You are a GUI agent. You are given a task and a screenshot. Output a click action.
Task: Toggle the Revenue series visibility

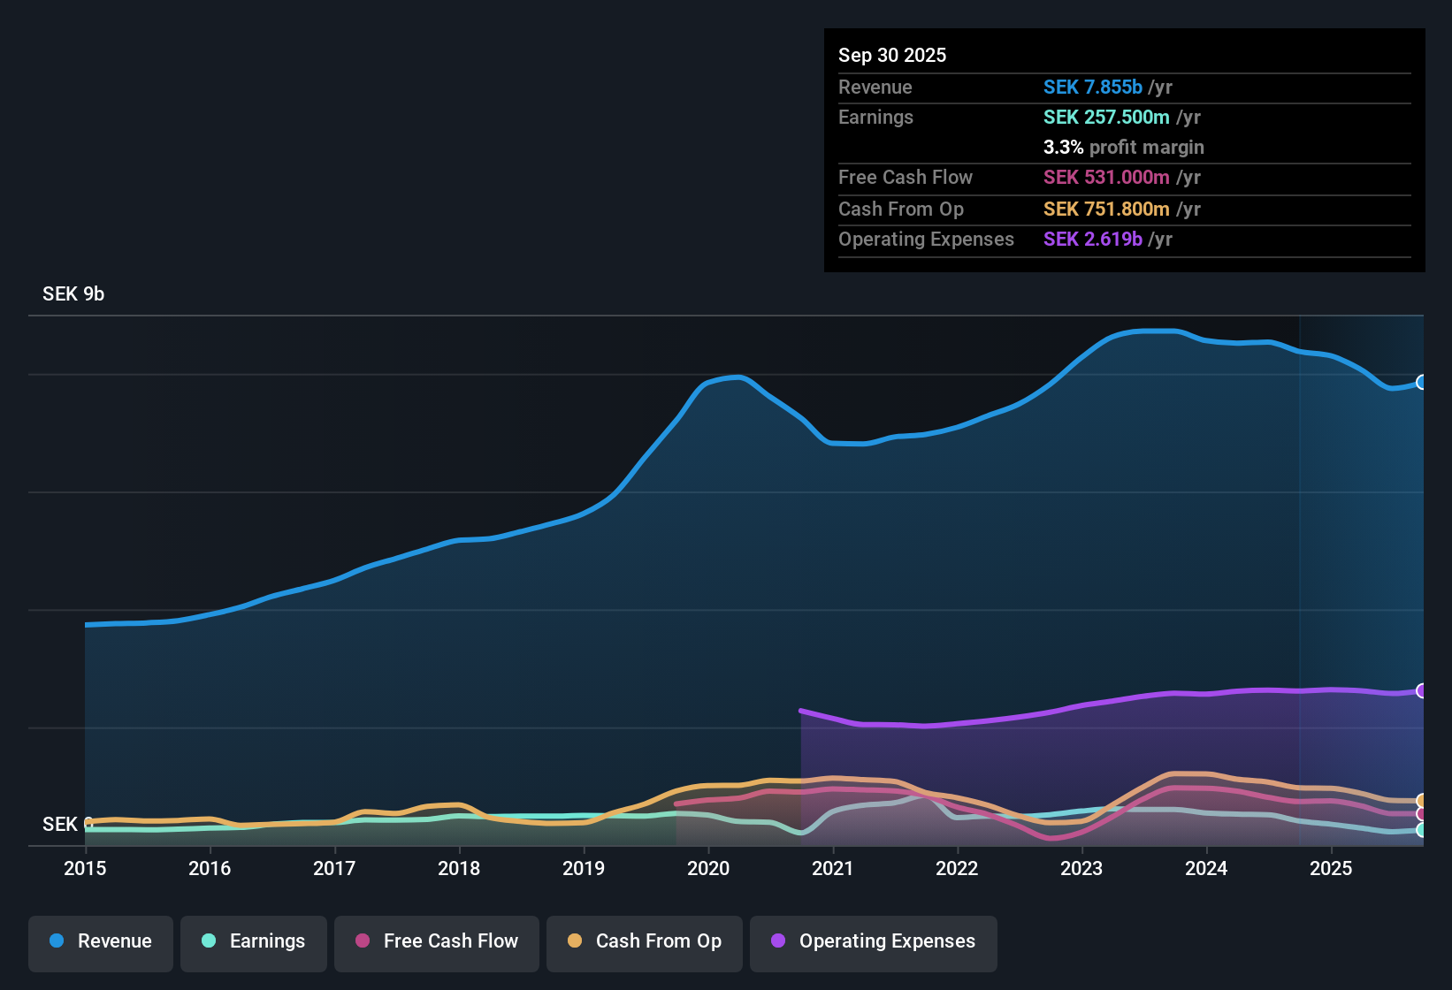pos(100,941)
